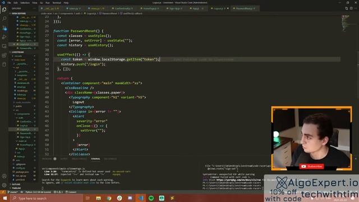Open the Explorer view in the activity bar
The width and height of the screenshot is (359, 202).
click(x=4, y=10)
